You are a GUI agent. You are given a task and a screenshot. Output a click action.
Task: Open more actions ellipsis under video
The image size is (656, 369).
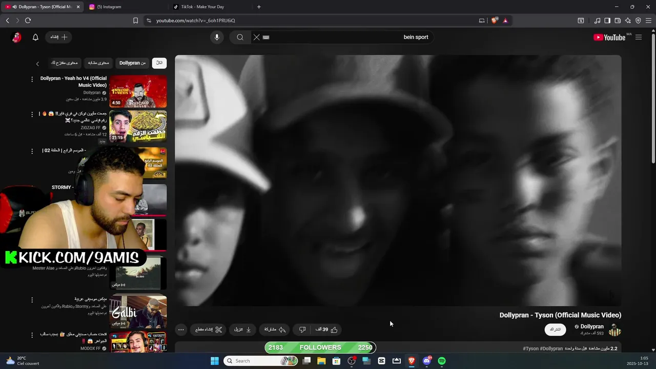181,330
